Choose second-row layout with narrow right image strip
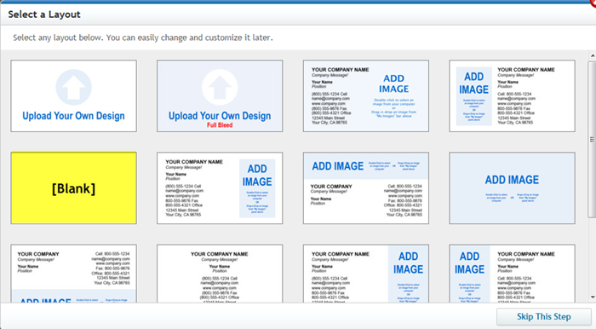The height and width of the screenshot is (329, 596). pos(220,188)
